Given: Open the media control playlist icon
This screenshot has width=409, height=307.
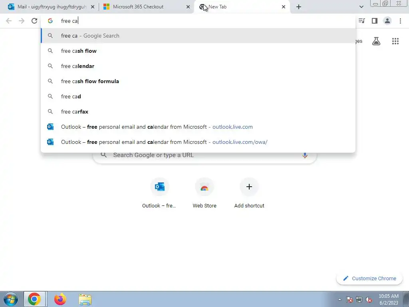Looking at the screenshot, I should click(x=362, y=21).
